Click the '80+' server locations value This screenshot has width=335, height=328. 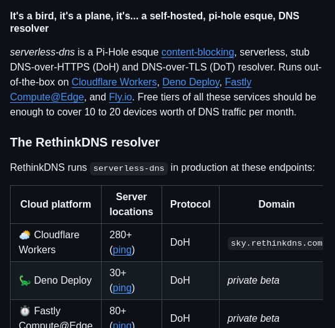[118, 311]
